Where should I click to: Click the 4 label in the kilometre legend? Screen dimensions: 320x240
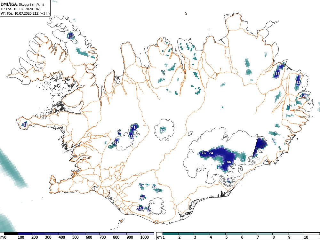pos(211,237)
